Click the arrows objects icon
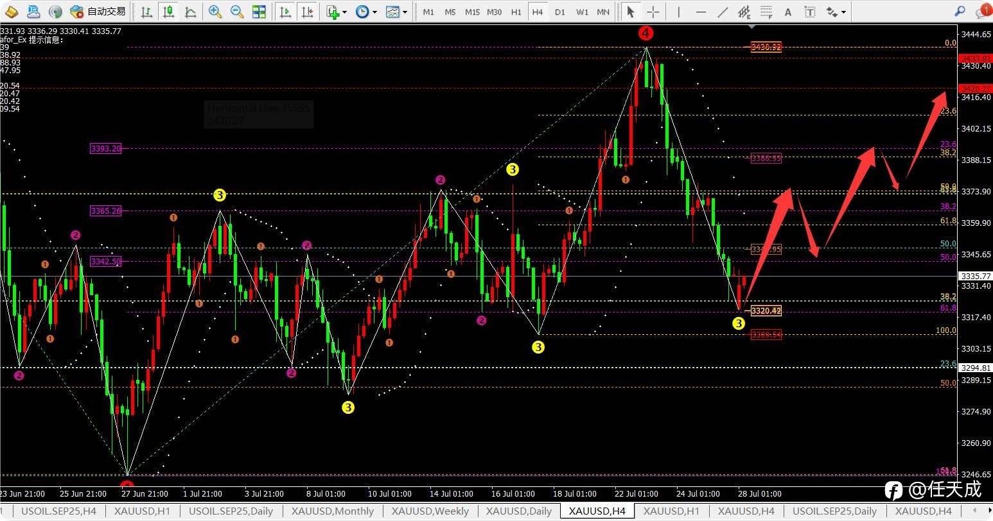The height and width of the screenshot is (521, 993). [x=832, y=12]
